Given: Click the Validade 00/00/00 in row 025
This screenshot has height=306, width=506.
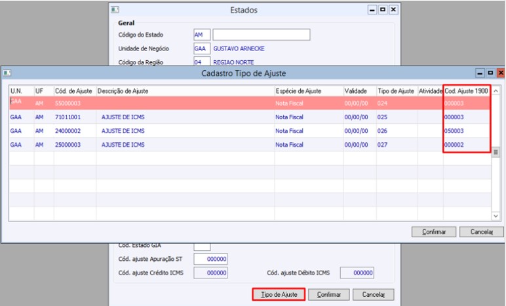Looking at the screenshot, I should coord(357,117).
